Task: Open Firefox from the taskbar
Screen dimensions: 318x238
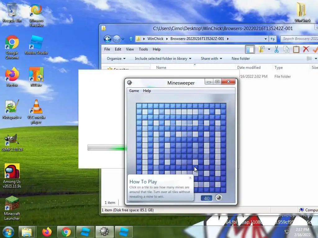Action: (47, 232)
